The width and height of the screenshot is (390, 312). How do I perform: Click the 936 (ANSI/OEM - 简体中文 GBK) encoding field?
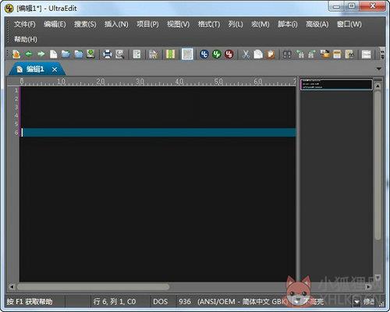[234, 302]
